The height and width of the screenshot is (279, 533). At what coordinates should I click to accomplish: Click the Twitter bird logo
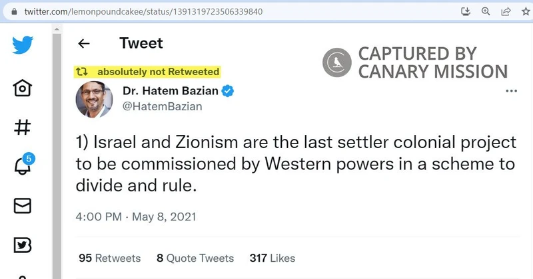(22, 46)
